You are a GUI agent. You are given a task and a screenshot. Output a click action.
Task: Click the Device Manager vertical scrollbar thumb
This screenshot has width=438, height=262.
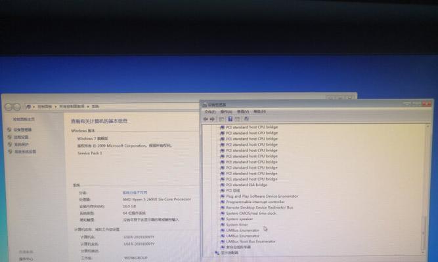tap(424, 233)
